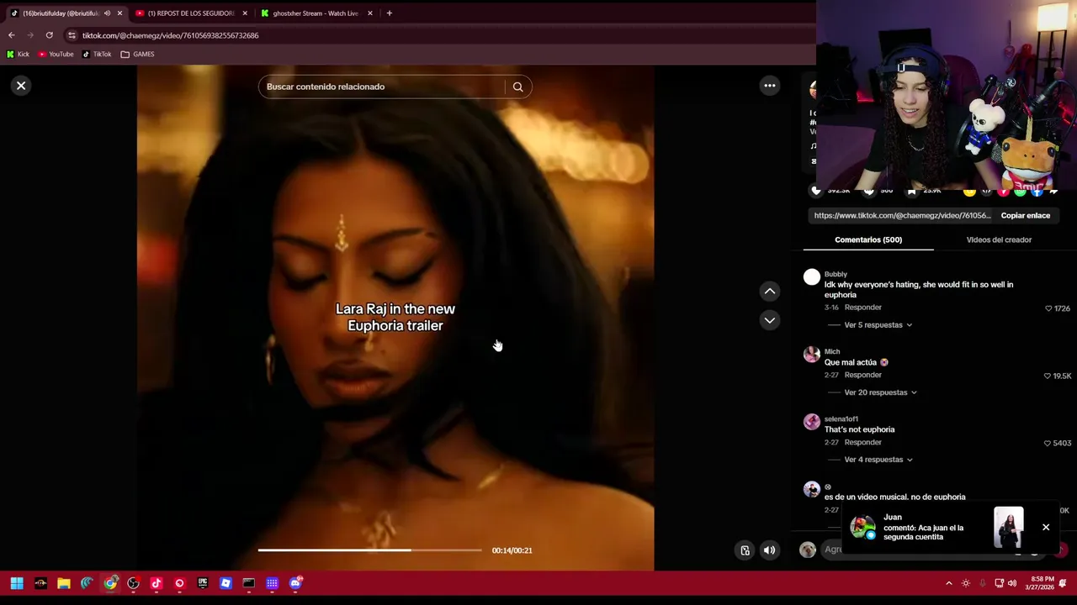Image resolution: width=1077 pixels, height=605 pixels.
Task: Dismiss the Juan comment notification with X
Action: pyautogui.click(x=1046, y=527)
